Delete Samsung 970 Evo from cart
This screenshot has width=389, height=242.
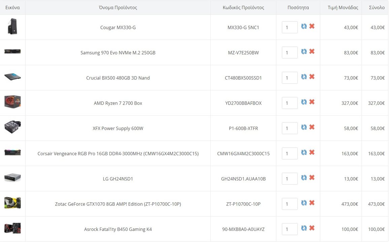(312, 51)
